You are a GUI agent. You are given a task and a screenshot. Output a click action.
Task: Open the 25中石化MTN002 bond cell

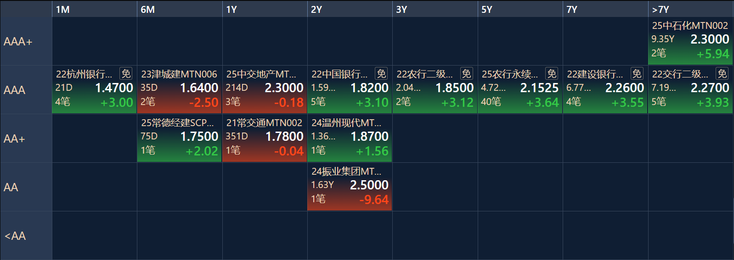[690, 41]
